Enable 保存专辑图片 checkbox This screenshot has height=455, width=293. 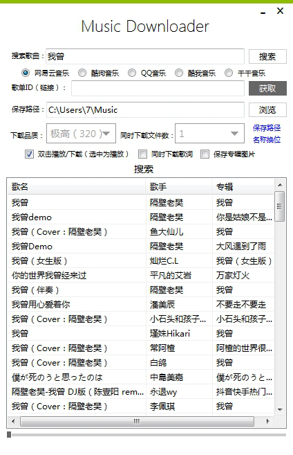tap(205, 154)
